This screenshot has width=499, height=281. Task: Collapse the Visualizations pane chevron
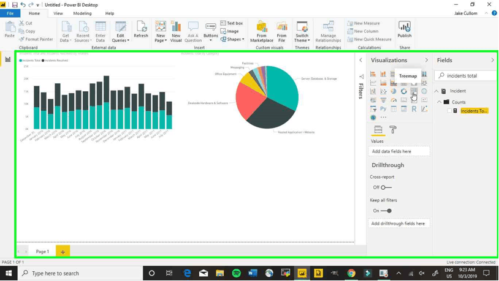pos(427,60)
